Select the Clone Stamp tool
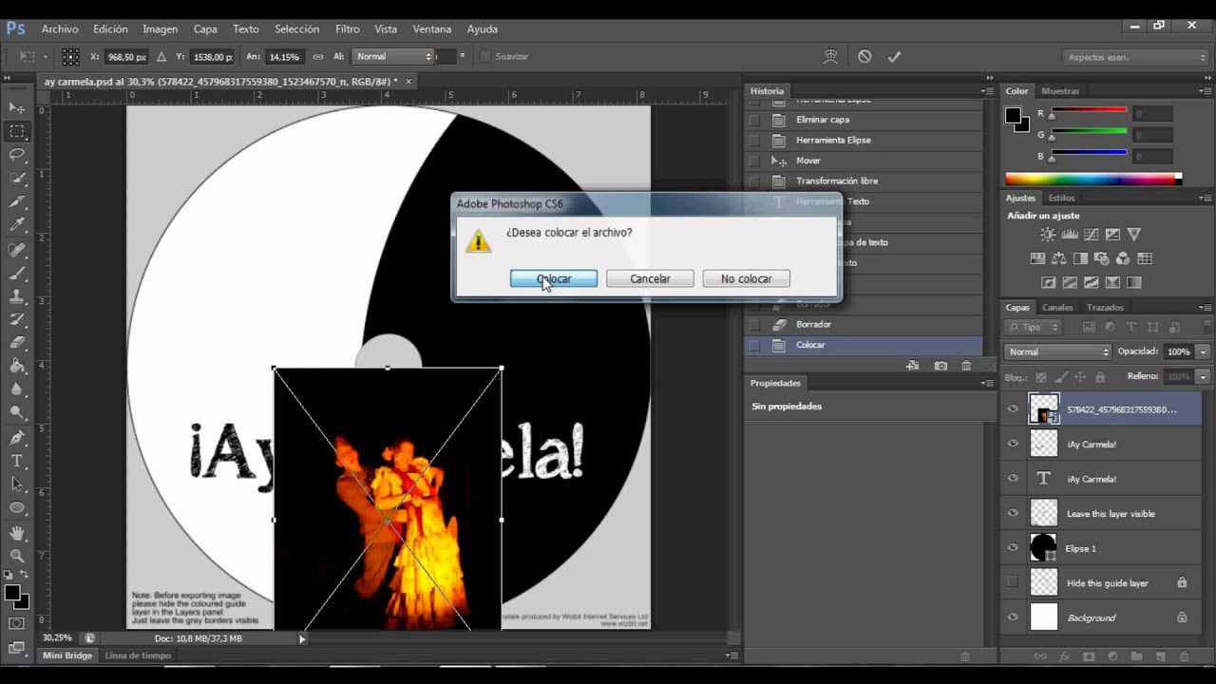Image resolution: width=1216 pixels, height=684 pixels. tap(17, 295)
